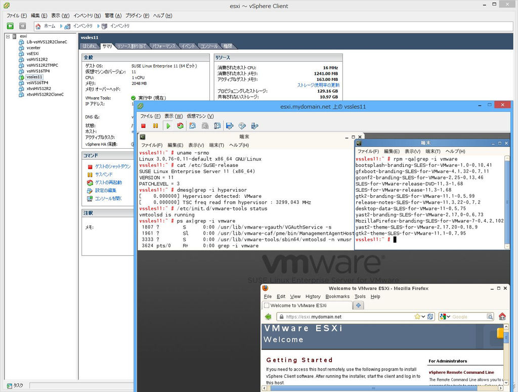Viewport: 518px width, 392px height.
Task: Open Bookmarks menu in Firefox
Action: click(337, 296)
